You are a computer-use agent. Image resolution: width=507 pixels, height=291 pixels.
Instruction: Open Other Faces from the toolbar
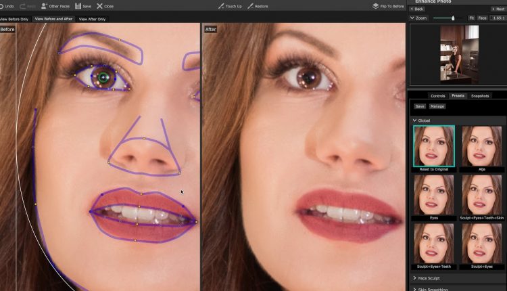[45, 6]
